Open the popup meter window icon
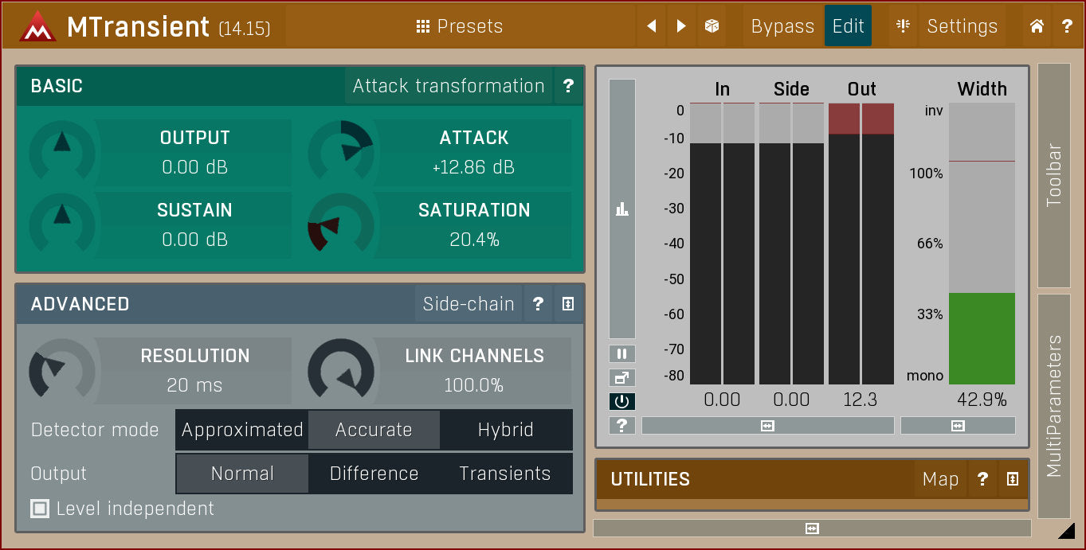The height and width of the screenshot is (550, 1086). click(621, 378)
